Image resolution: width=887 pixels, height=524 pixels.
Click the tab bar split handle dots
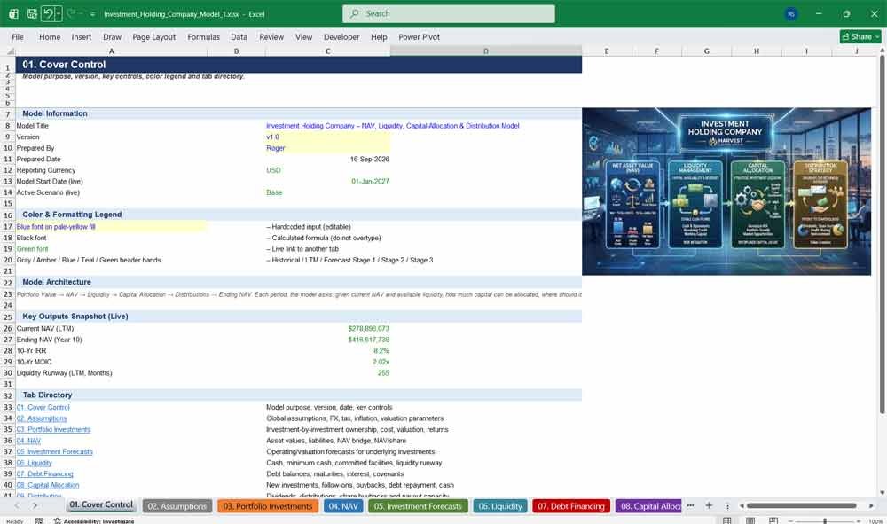click(727, 506)
